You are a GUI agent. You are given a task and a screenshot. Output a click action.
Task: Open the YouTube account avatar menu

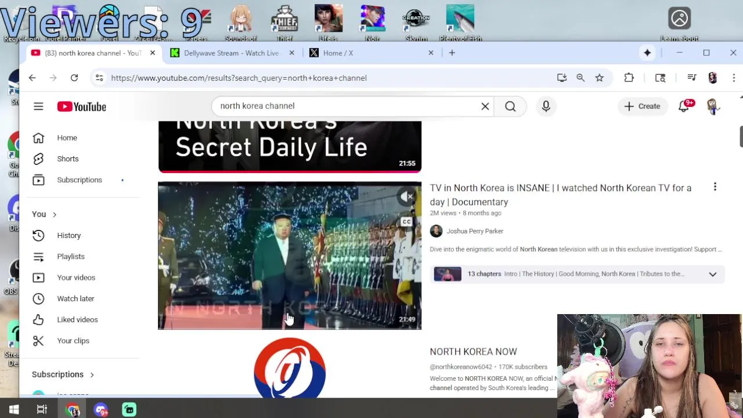713,106
